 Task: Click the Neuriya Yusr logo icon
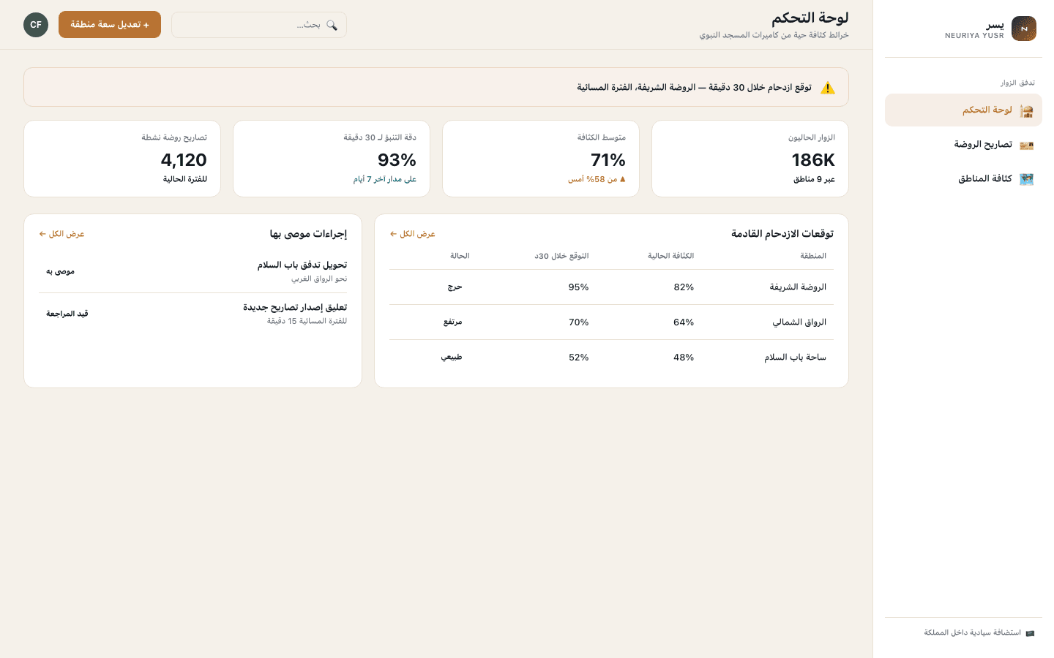point(1024,29)
